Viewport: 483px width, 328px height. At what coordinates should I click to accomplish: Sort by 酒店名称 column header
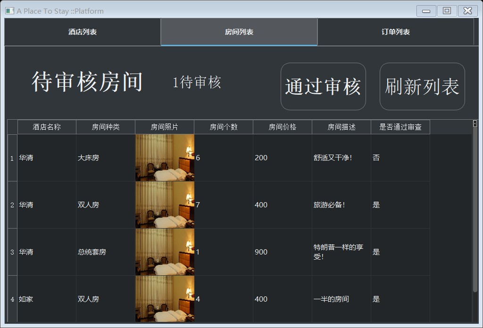coord(47,127)
